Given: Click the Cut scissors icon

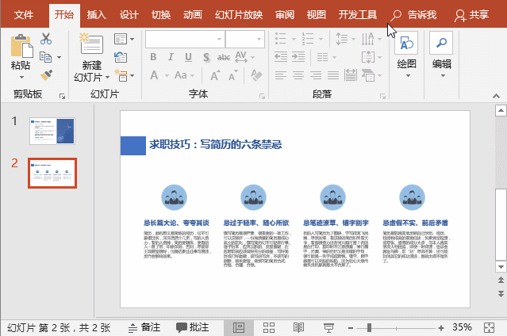Looking at the screenshot, I should click(x=45, y=39).
